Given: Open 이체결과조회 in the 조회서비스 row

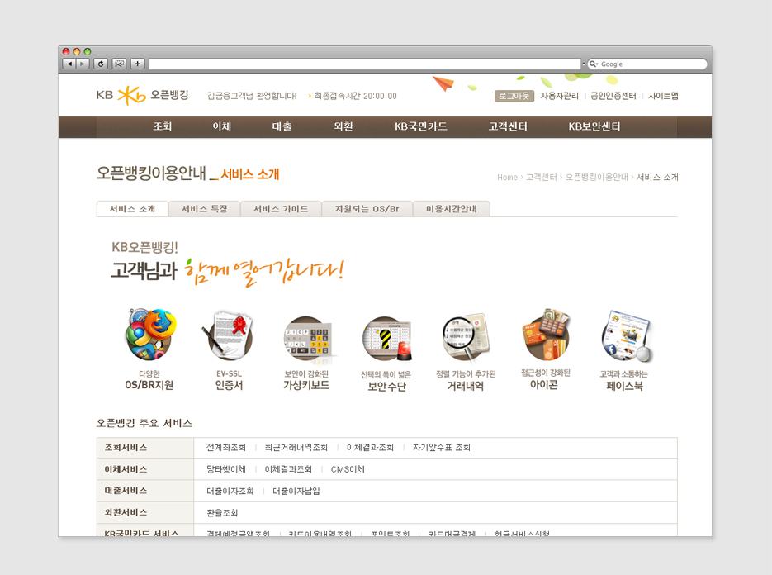Looking at the screenshot, I should (370, 448).
